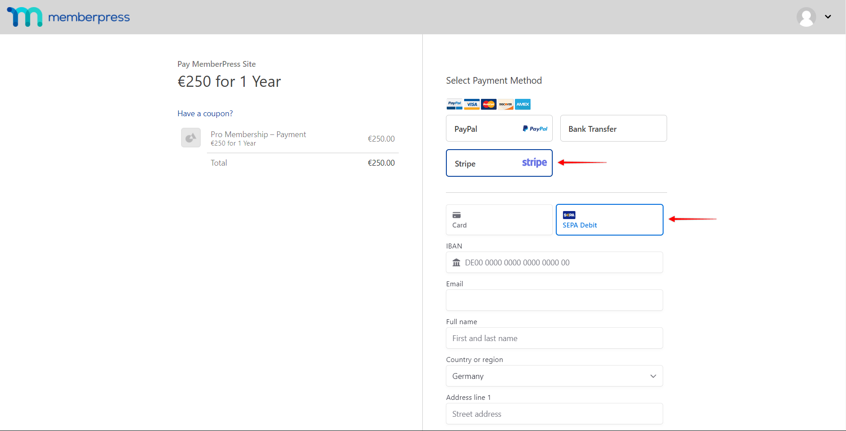Open the "Have a coupon?" link
The width and height of the screenshot is (846, 431).
[205, 114]
